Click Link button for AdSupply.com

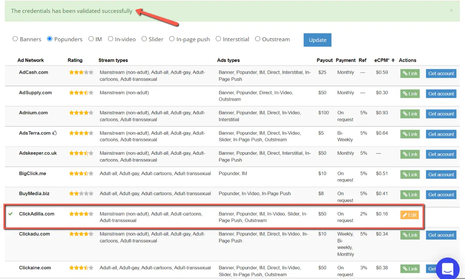click(410, 94)
